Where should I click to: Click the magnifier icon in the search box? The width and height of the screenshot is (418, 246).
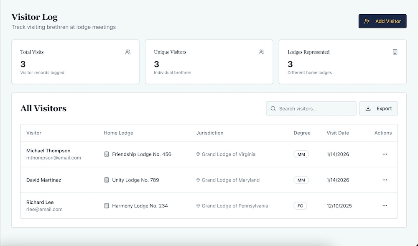tap(273, 108)
